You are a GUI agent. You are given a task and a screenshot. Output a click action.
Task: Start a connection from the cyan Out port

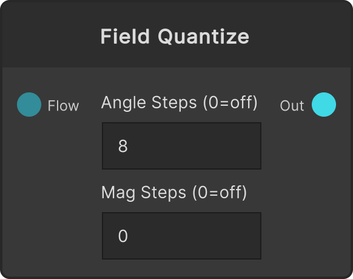(x=324, y=105)
